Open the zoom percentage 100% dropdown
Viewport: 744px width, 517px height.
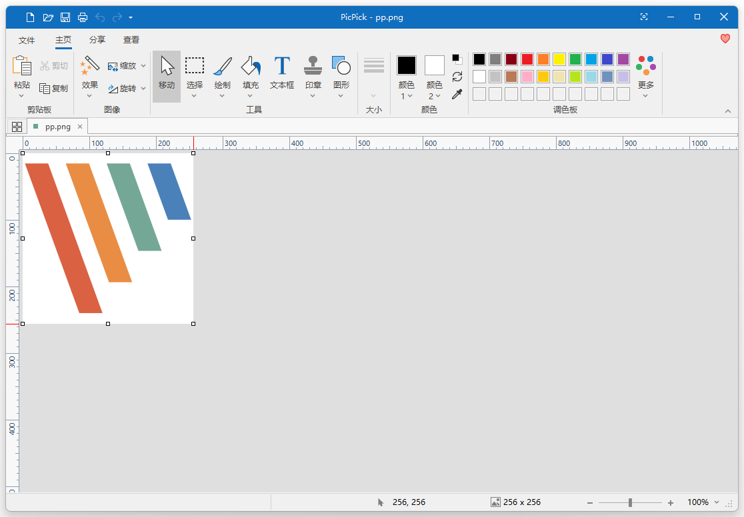tap(703, 502)
